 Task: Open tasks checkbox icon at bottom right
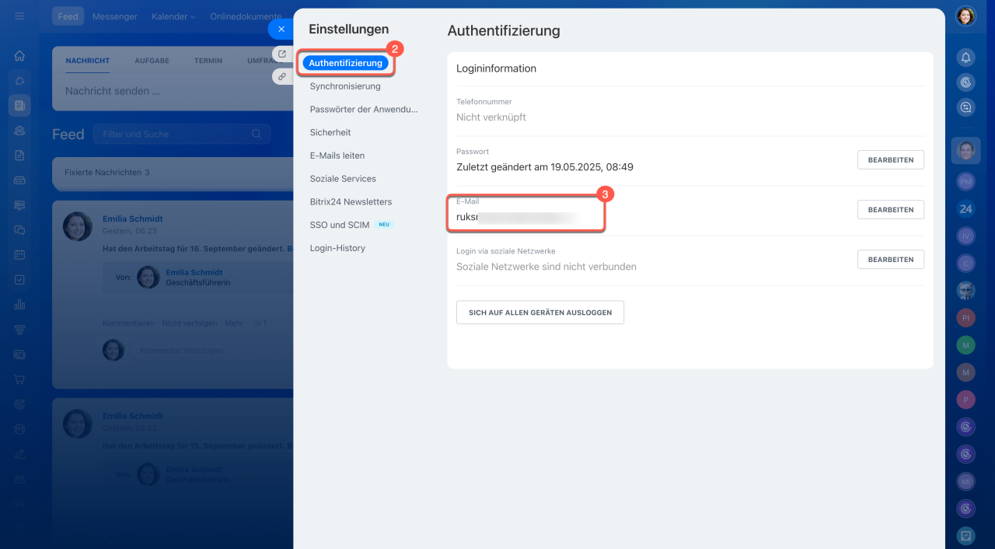pos(966,535)
